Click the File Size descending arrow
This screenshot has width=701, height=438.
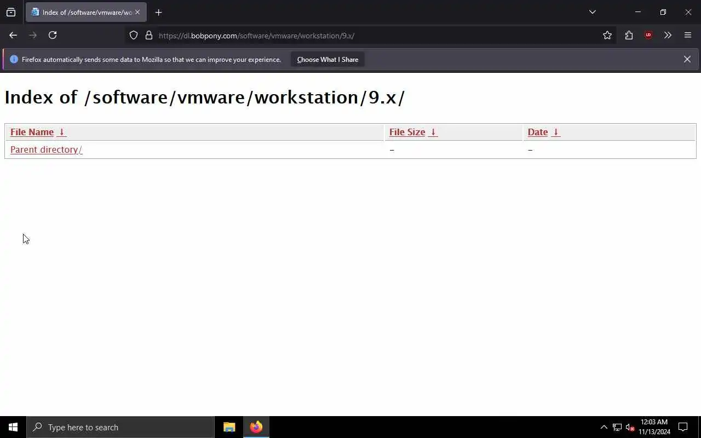coord(433,132)
